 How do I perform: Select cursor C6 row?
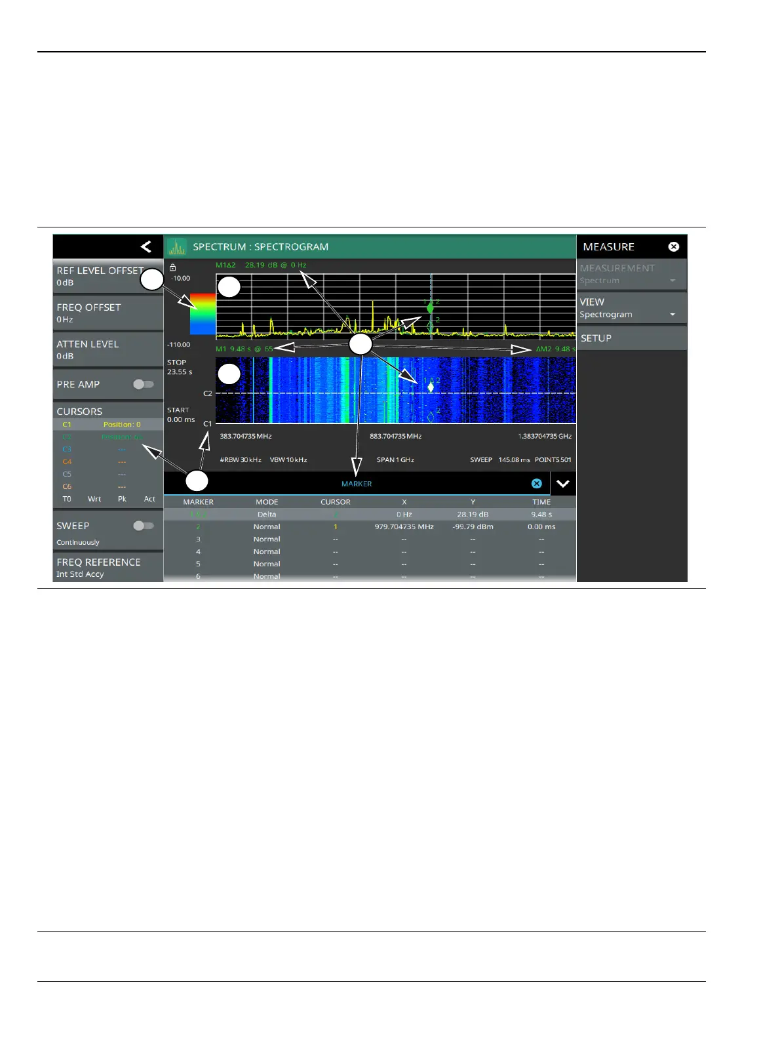click(107, 486)
